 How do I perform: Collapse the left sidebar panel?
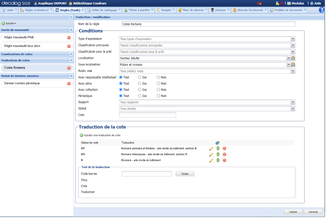pyautogui.click(x=71, y=17)
